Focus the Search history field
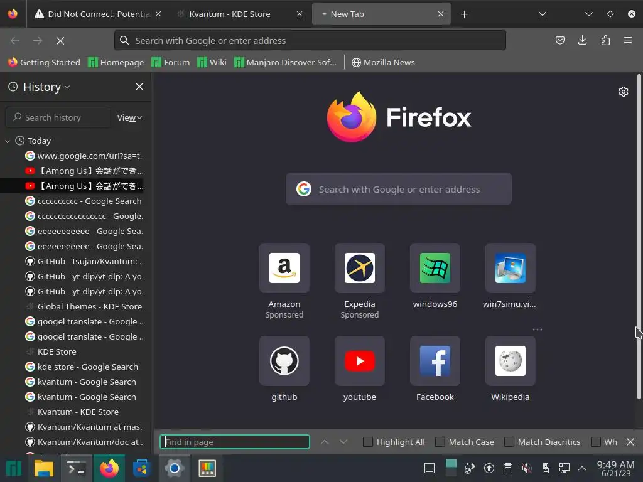 point(58,117)
